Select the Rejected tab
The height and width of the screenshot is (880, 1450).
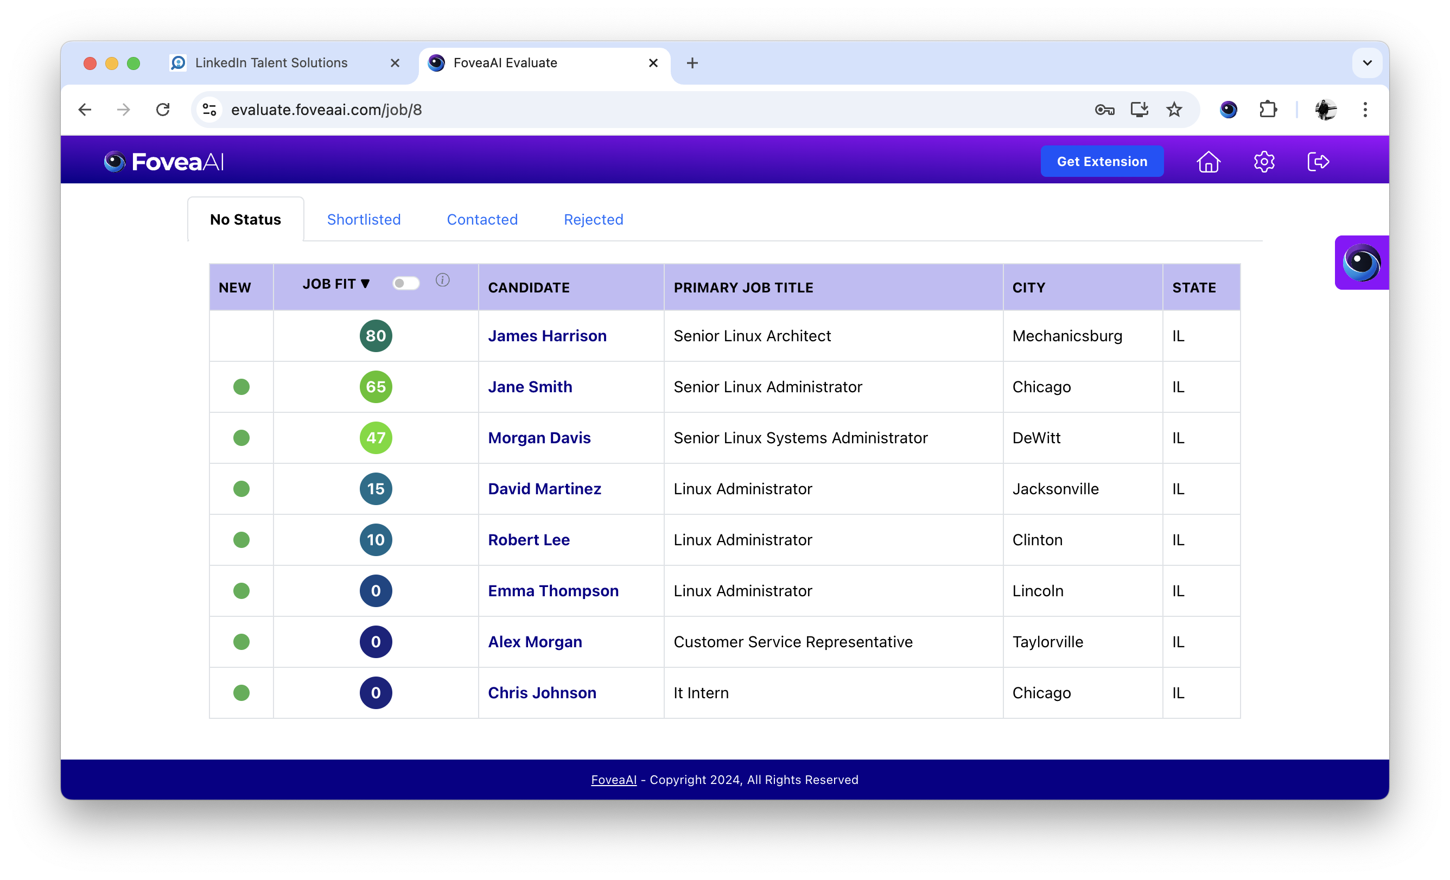[593, 220]
